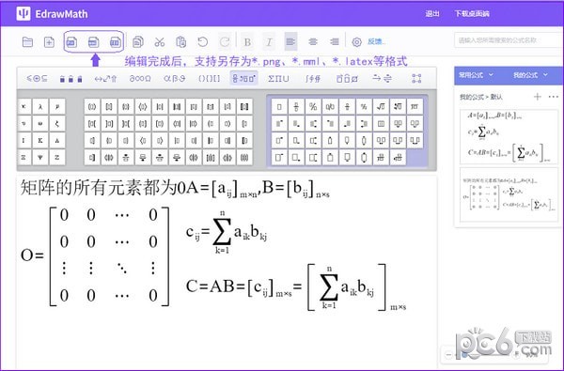Insert a parentheses bracket template
The image size is (564, 371).
(92, 107)
